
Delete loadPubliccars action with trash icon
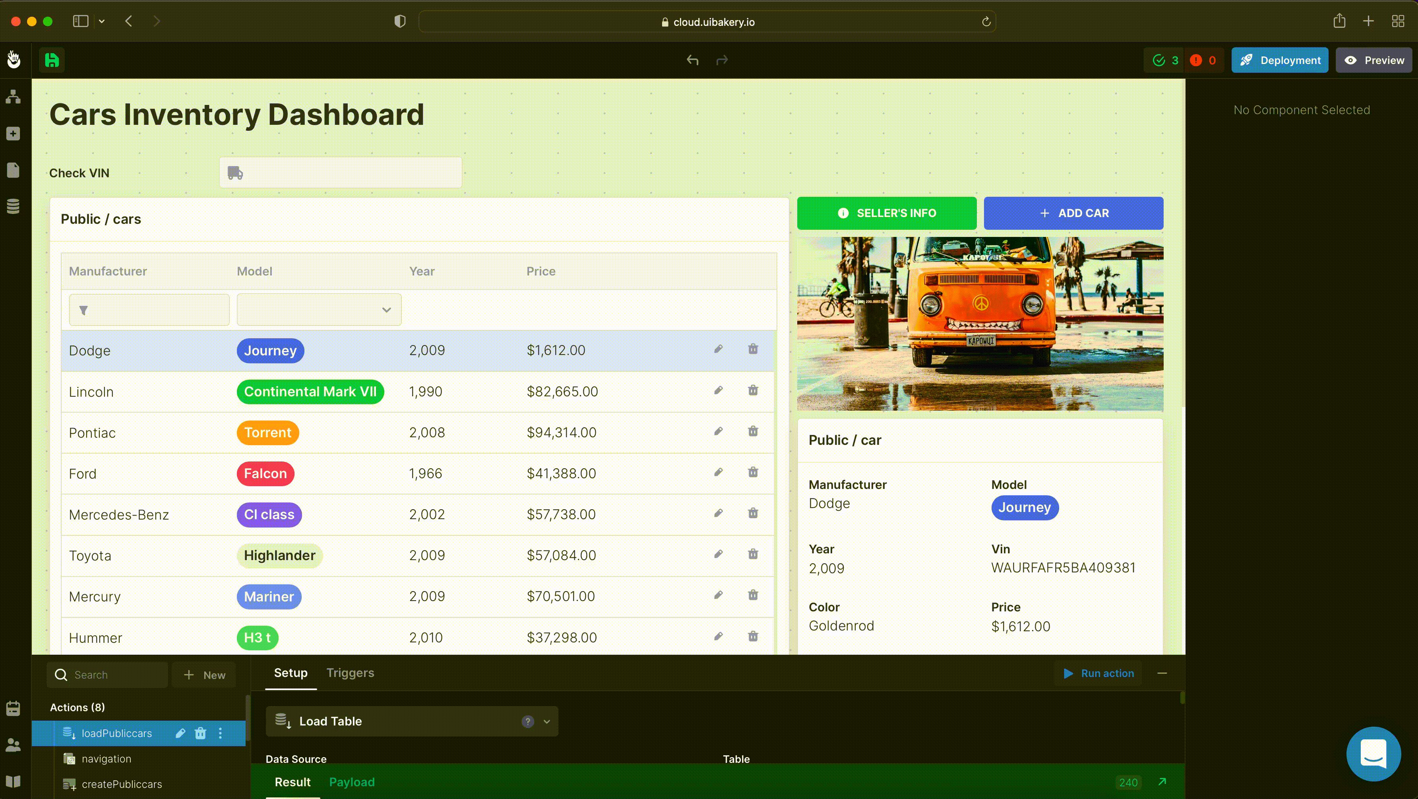click(x=200, y=733)
